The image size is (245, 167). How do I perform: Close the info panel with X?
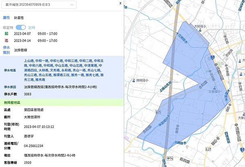[120, 3]
